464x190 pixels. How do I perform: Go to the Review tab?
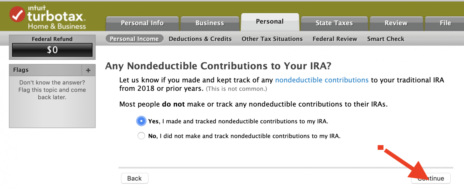[x=396, y=23]
